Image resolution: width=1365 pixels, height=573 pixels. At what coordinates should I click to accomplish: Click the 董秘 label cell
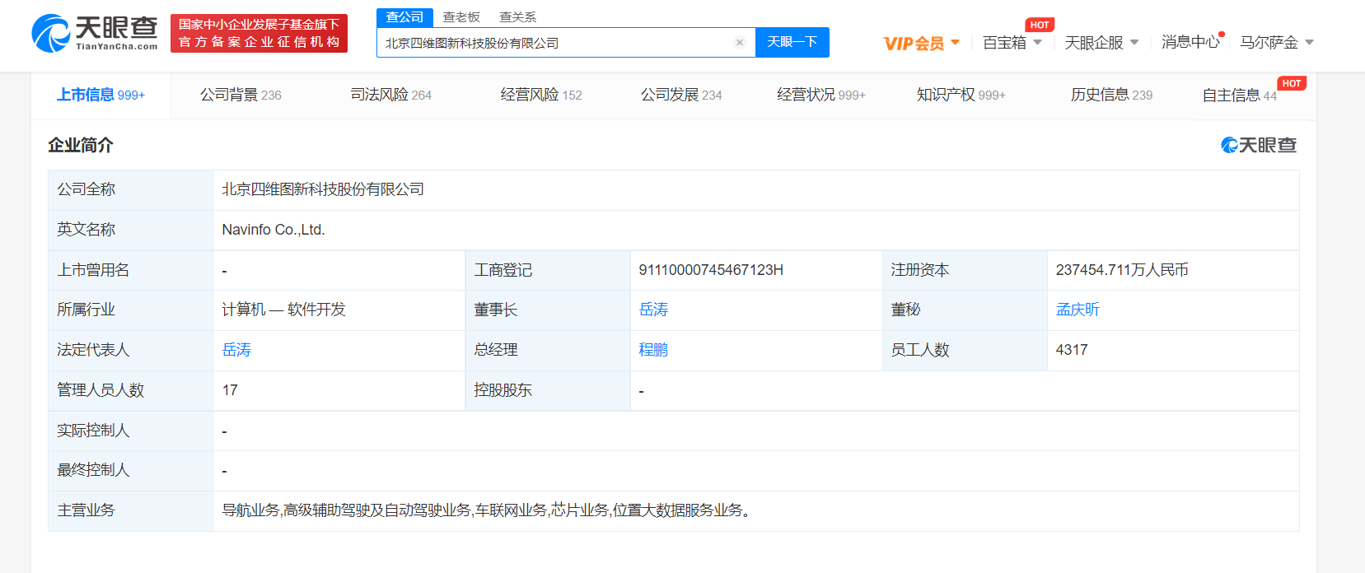click(x=965, y=310)
